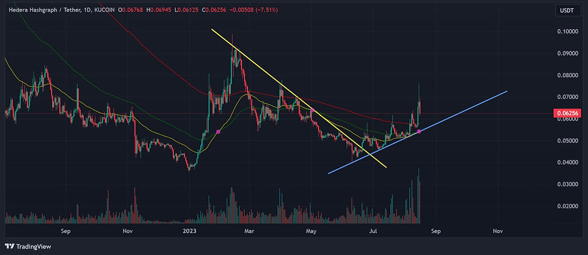588x255 pixels.
Task: Click the 0.08000 price axis label
Action: point(566,75)
